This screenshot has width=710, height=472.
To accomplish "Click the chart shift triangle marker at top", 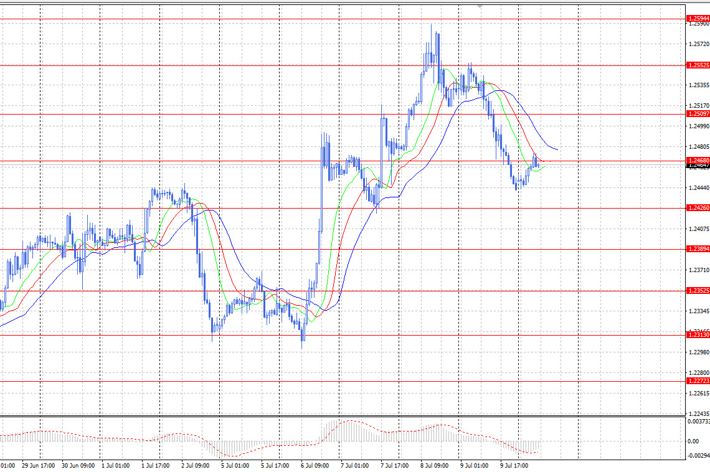I will click(480, 7).
